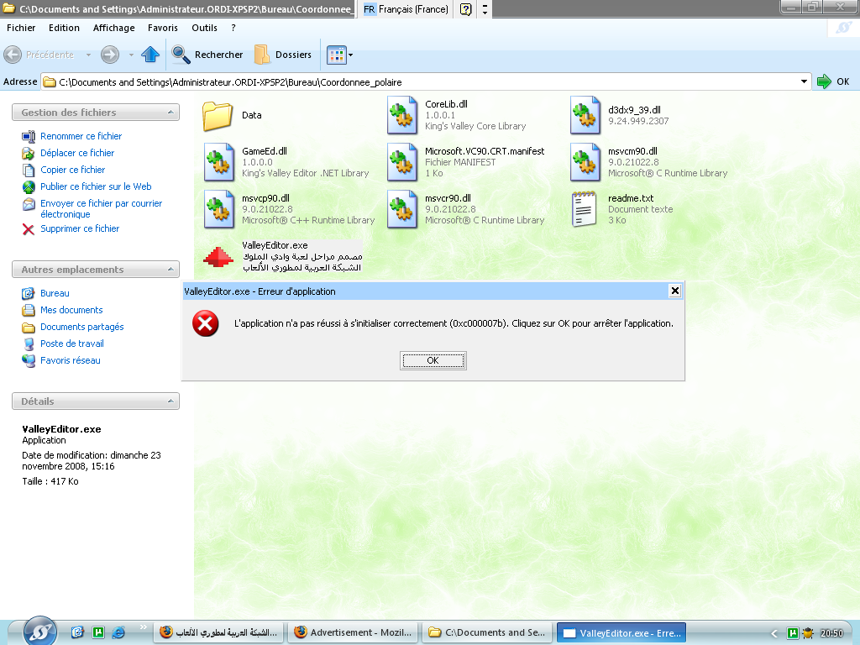Click Envoyer ce fichier par courrier électronique
This screenshot has width=860, height=645.
102,209
